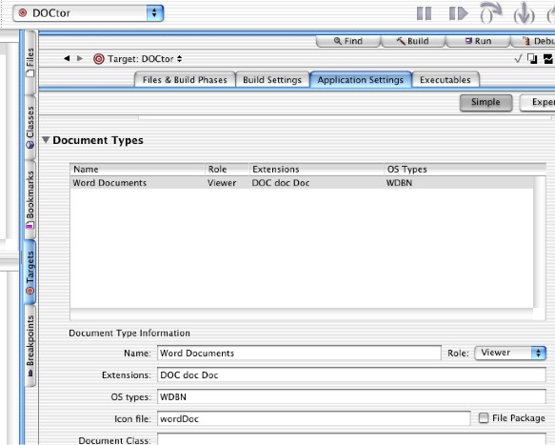
Task: Choose the Expert view button
Action: (x=537, y=102)
